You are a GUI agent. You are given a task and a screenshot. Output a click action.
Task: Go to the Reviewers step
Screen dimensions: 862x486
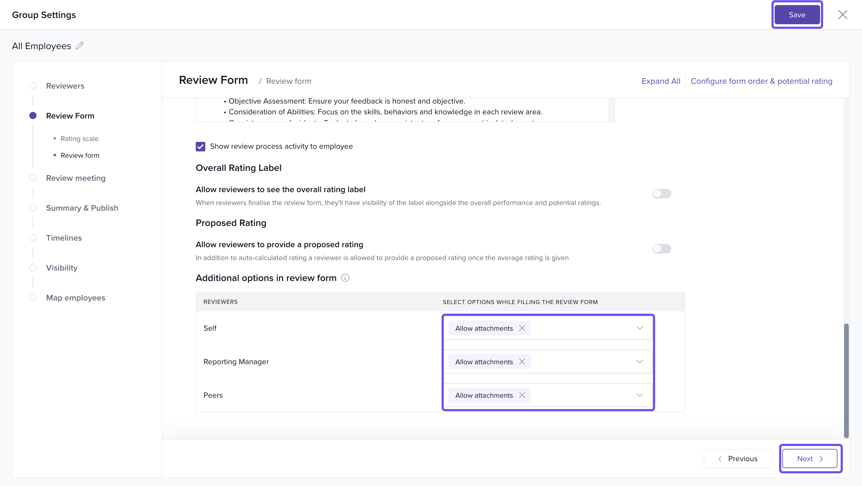65,86
